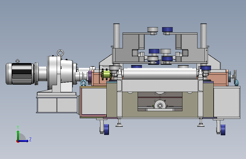This screenshot has height=159, width=246.
Task: Select the blue eye bolt on the frame
Action: 83,83
